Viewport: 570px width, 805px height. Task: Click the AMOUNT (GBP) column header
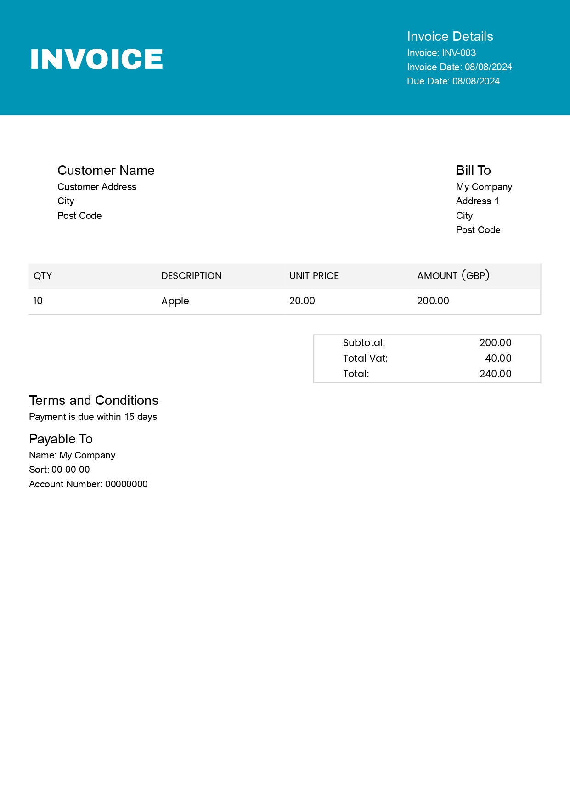click(453, 276)
